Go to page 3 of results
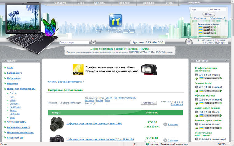 coord(177,102)
